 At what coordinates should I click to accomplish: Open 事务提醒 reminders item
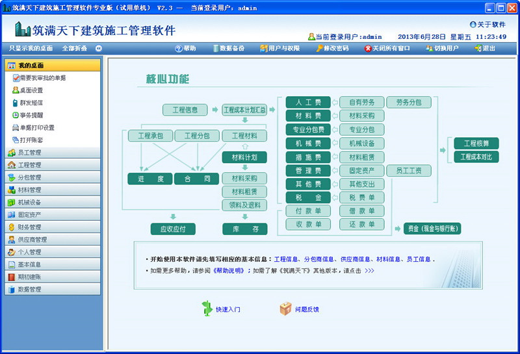[x=27, y=115]
